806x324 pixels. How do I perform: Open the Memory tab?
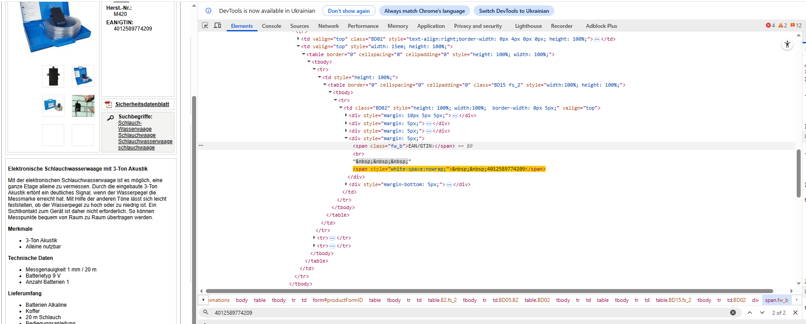coord(398,26)
